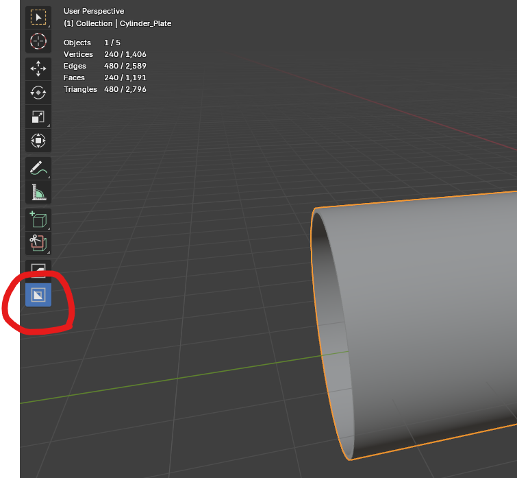Activate the Add Cube tool
This screenshot has width=517, height=478.
(x=38, y=219)
